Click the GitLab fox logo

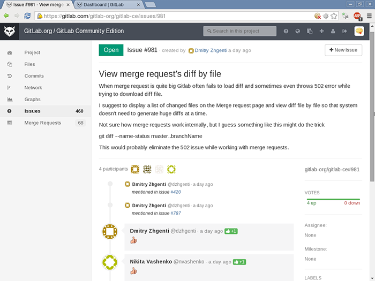(x=9, y=31)
